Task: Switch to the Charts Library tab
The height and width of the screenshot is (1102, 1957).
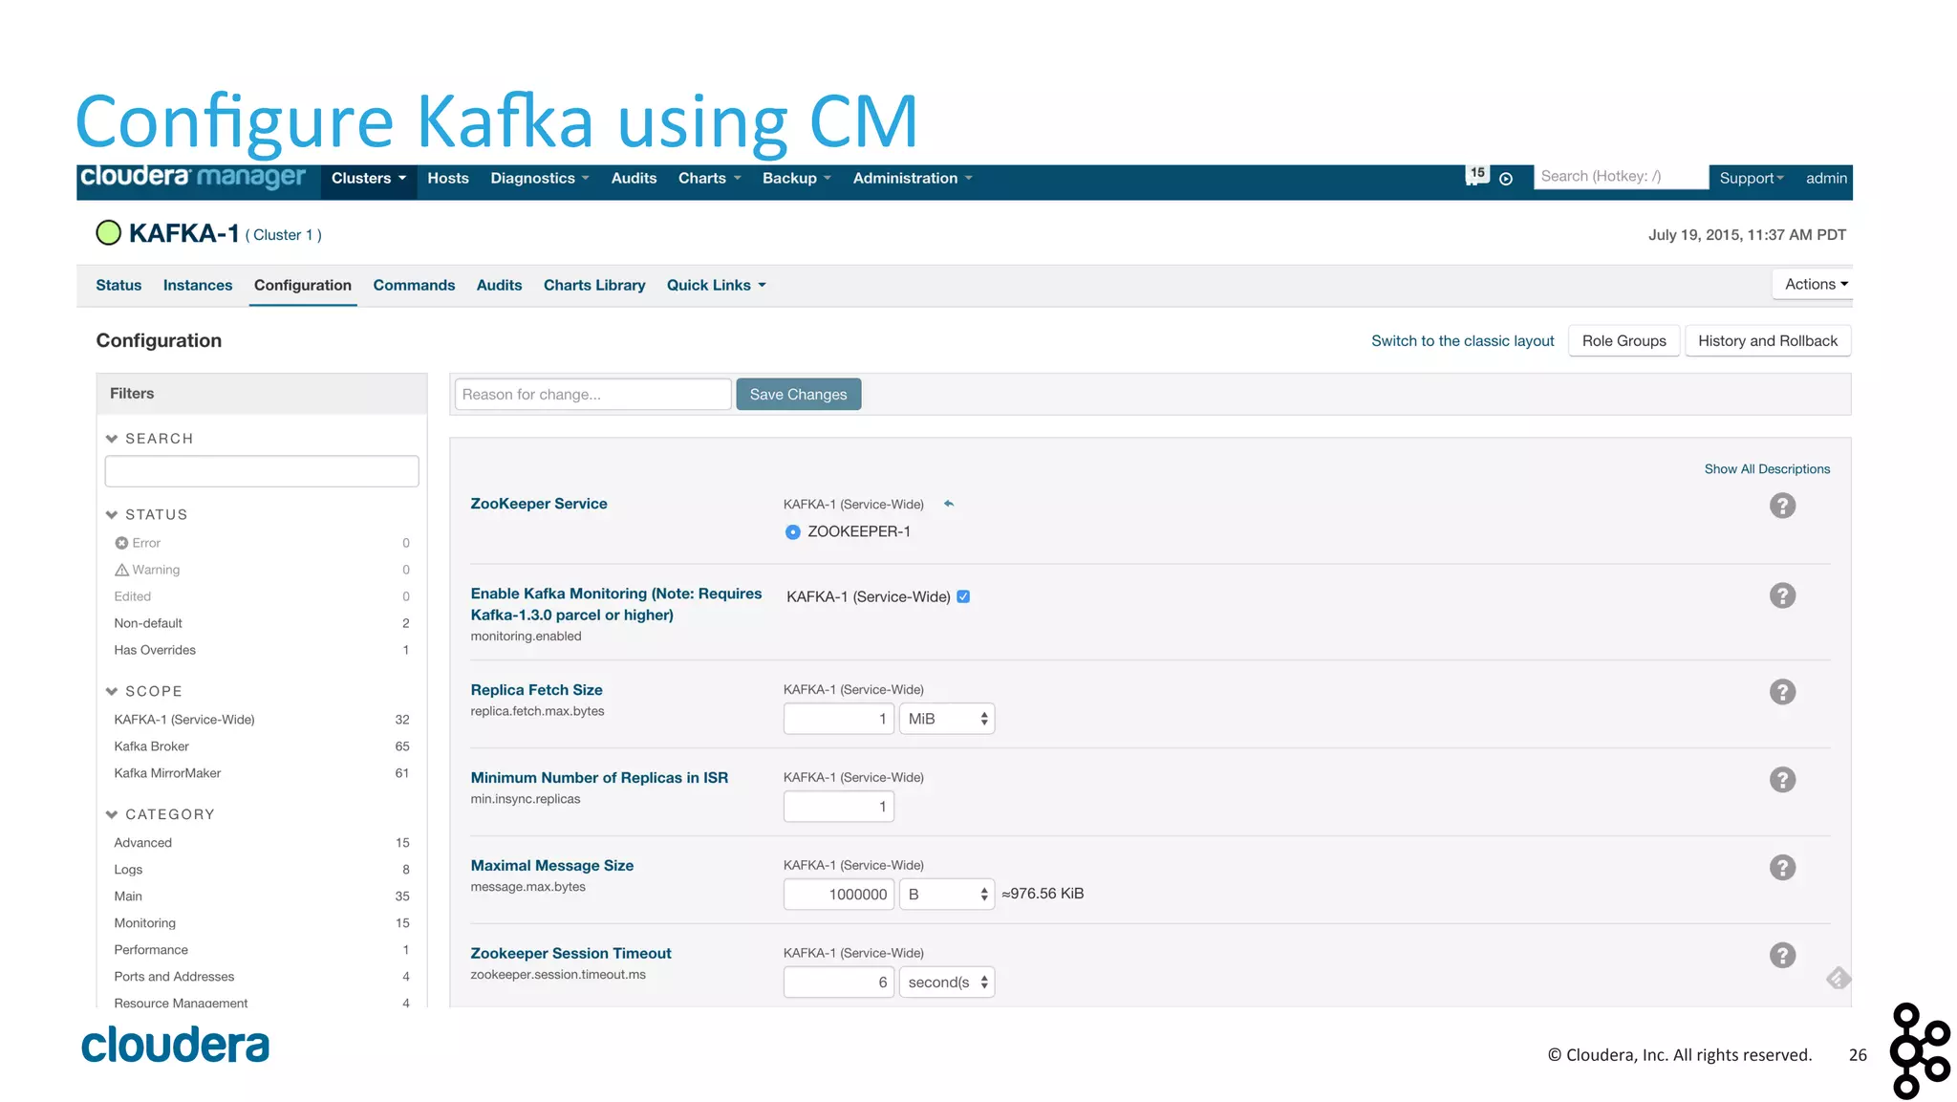Action: click(594, 286)
